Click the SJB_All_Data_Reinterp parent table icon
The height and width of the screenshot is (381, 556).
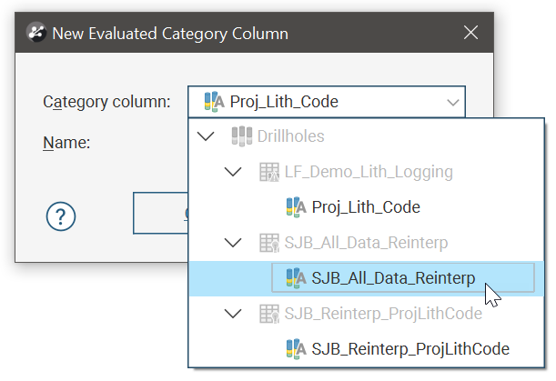tap(268, 243)
